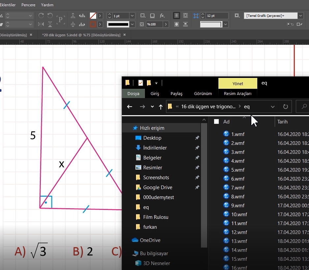The width and height of the screenshot is (309, 270).
Task: Click the drop shadow icon
Action: pos(152,16)
